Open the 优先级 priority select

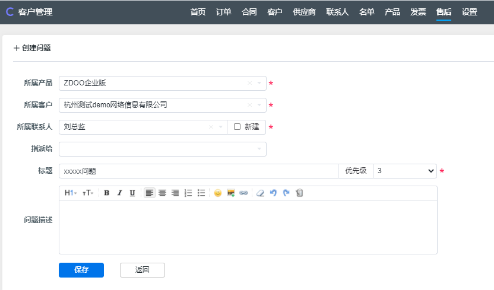[x=404, y=171]
